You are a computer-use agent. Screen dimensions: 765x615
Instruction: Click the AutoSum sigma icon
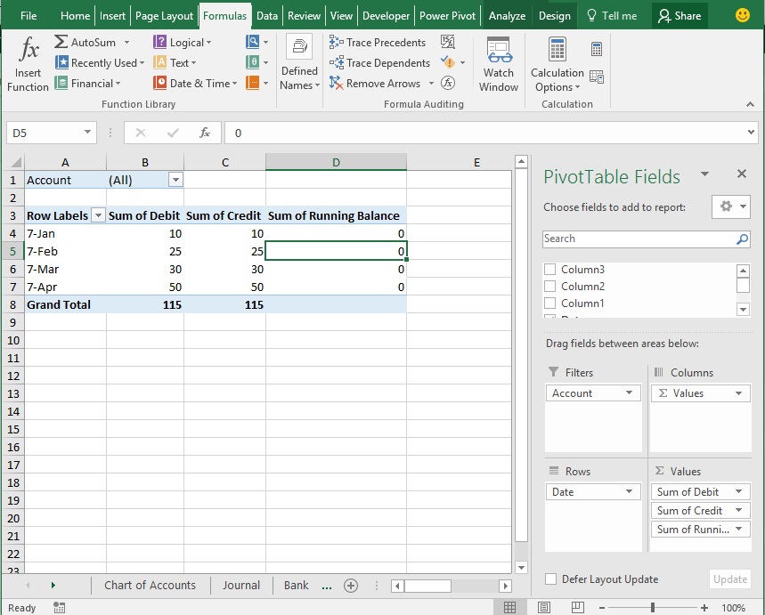61,42
